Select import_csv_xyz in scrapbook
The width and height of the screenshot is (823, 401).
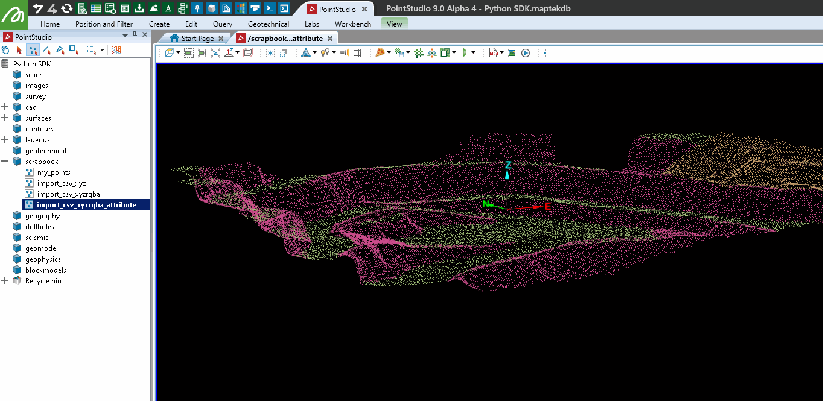pyautogui.click(x=61, y=183)
